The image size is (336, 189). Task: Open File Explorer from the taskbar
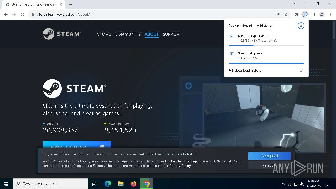121,184
